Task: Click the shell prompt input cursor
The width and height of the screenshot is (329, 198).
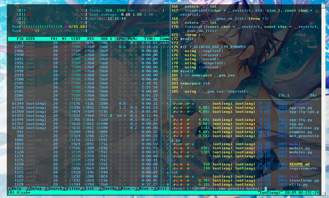Action: pos(266,188)
